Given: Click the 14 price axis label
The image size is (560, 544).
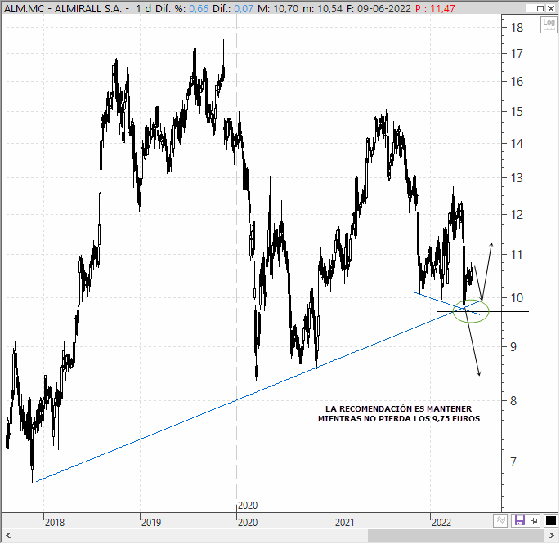Looking at the screenshot, I should (x=517, y=144).
